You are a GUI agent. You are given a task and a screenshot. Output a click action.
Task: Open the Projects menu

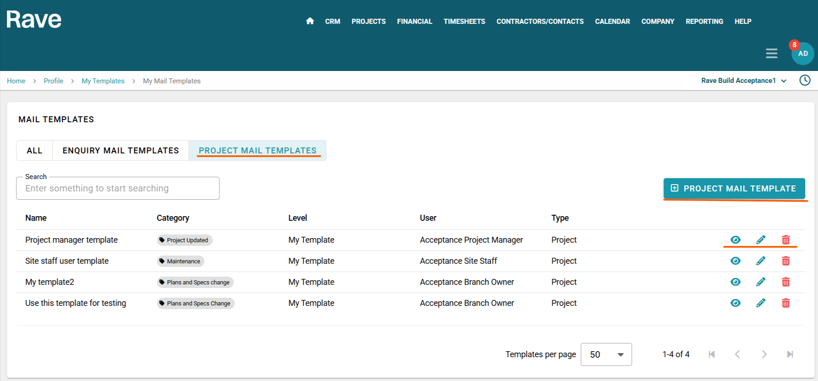[368, 22]
